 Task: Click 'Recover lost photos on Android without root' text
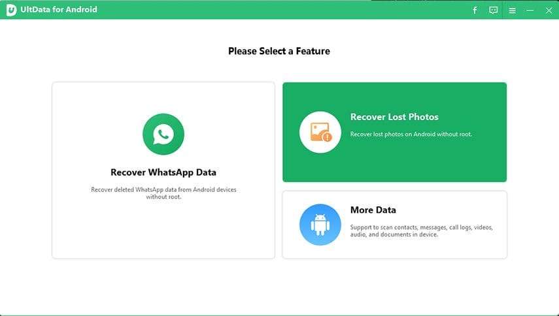(411, 134)
